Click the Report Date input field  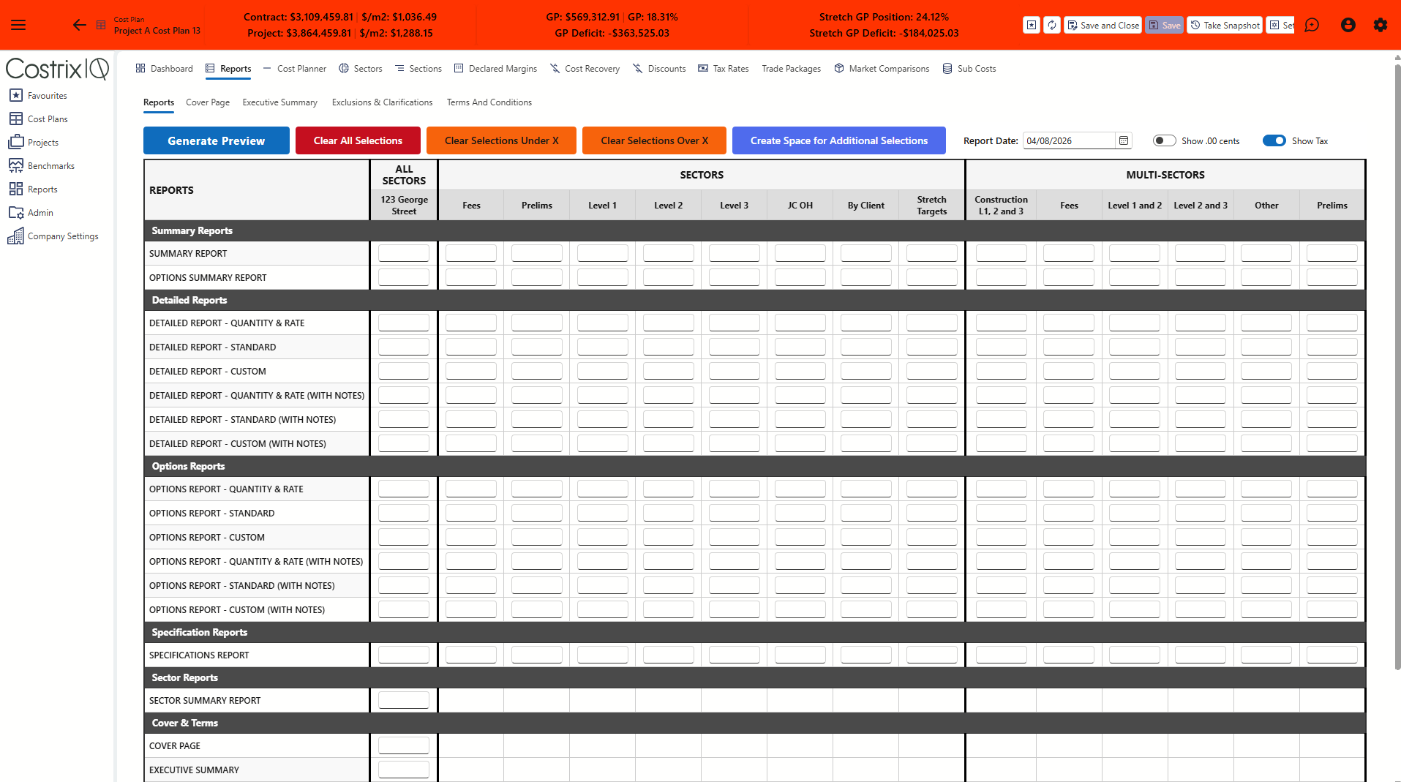click(x=1069, y=140)
